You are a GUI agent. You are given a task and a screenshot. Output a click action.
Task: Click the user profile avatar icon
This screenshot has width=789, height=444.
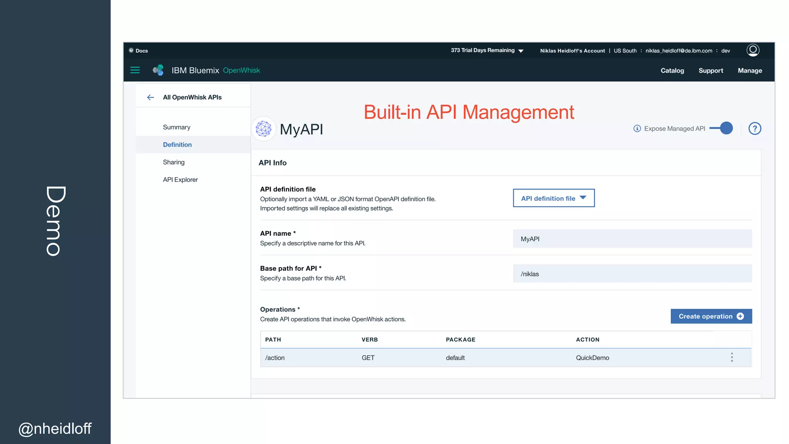pyautogui.click(x=753, y=50)
